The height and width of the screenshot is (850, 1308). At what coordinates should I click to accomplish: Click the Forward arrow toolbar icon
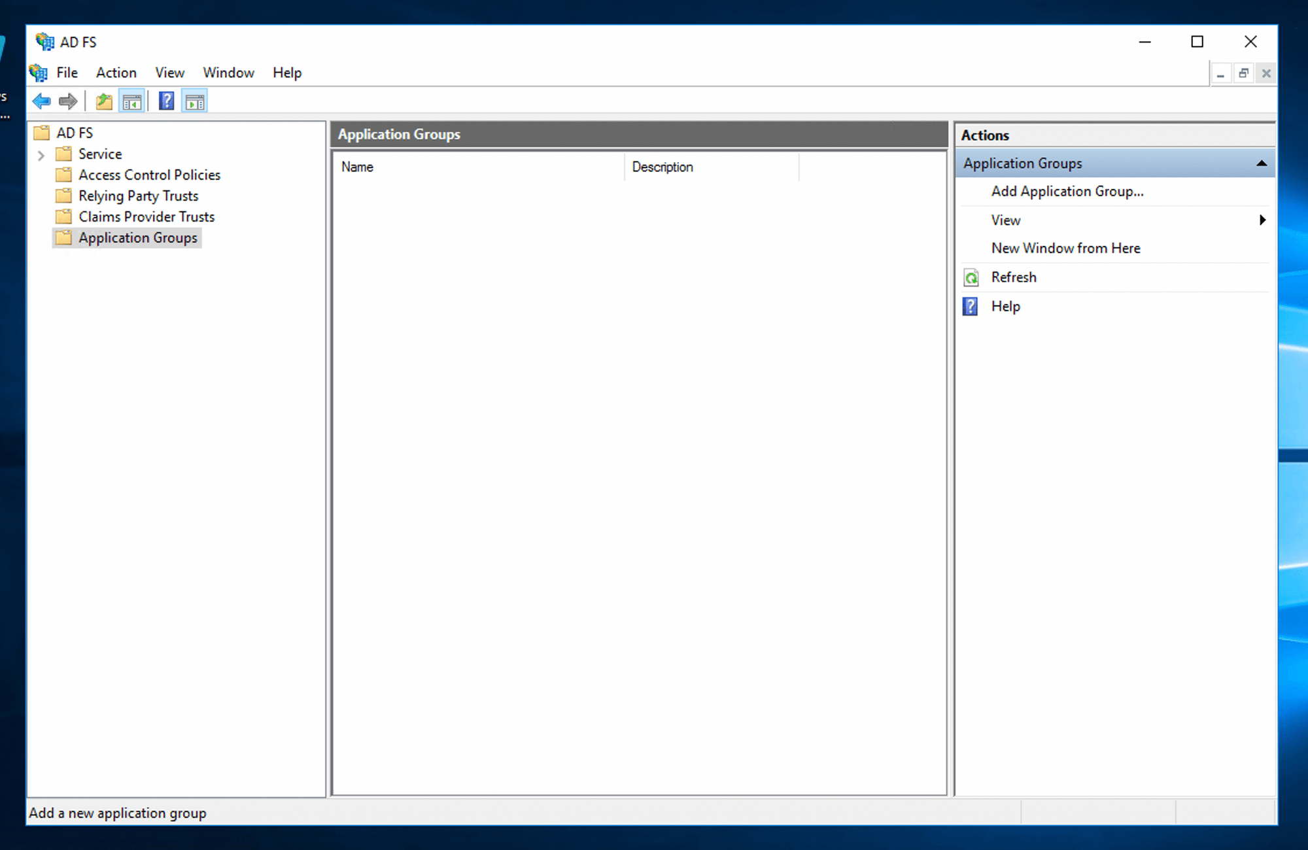(x=68, y=101)
